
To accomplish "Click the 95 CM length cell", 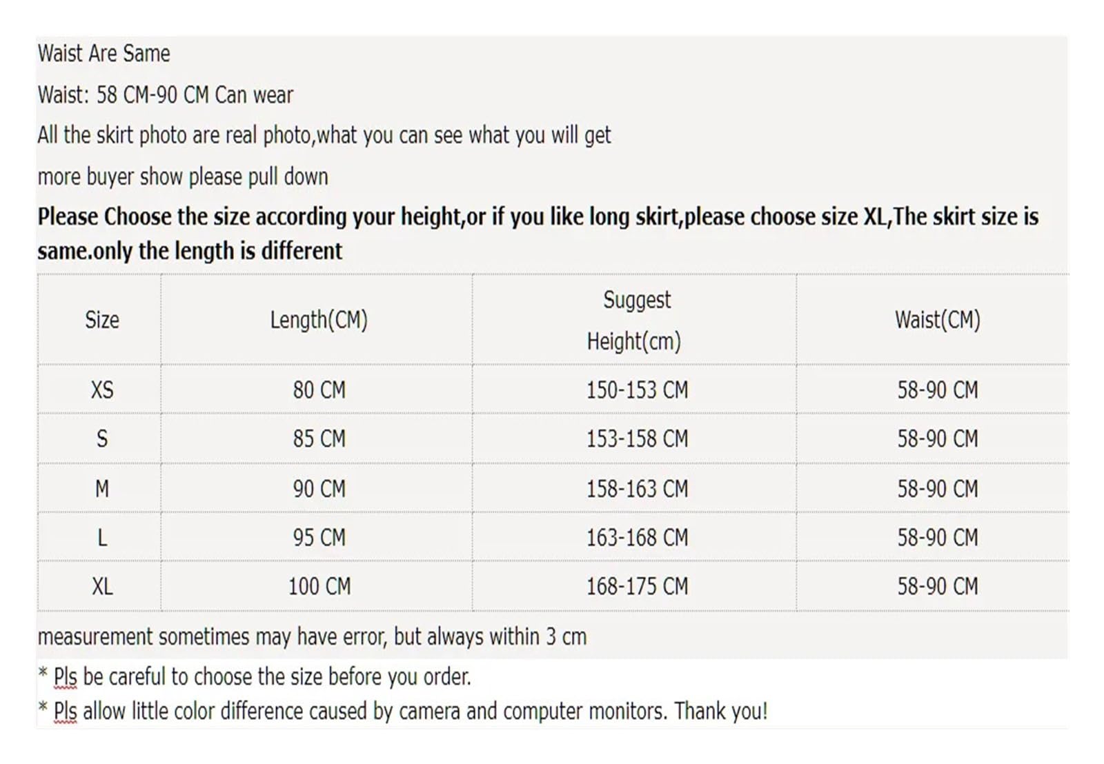I will tap(319, 538).
